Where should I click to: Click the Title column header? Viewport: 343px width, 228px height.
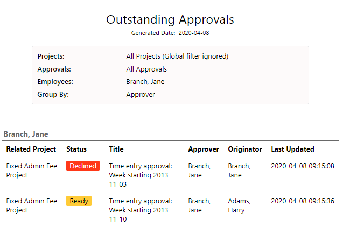(116, 149)
